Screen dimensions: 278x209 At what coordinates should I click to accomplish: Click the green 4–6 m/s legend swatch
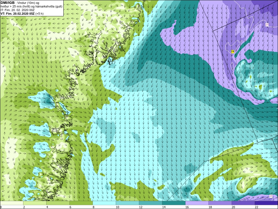pyautogui.click(x=58, y=203)
